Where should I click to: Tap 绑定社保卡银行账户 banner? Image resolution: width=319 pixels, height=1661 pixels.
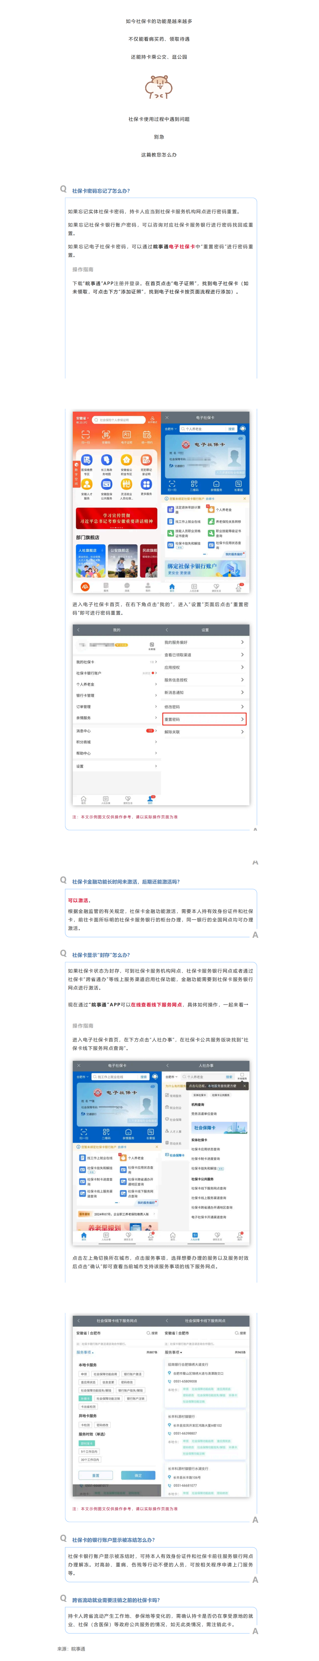205,569
